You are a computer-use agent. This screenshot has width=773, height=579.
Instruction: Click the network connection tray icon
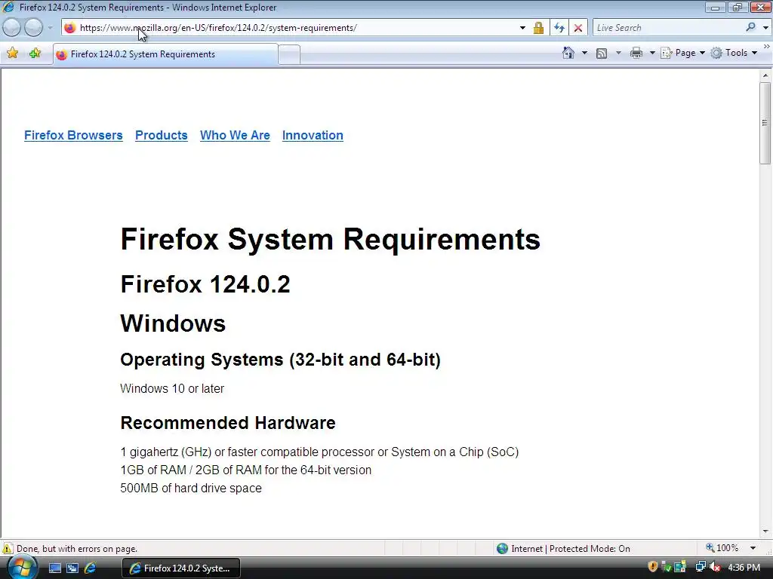click(700, 567)
